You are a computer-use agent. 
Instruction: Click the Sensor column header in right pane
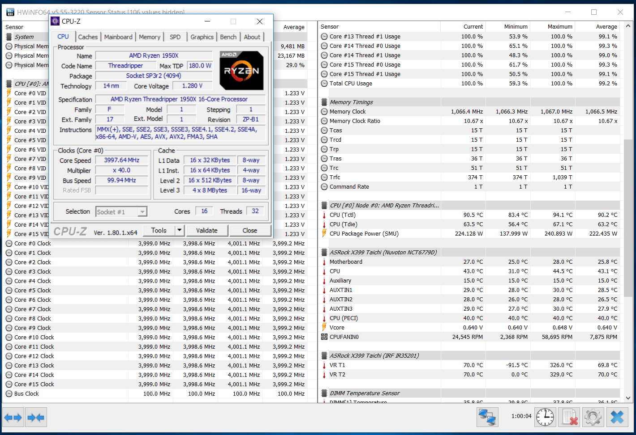379,27
